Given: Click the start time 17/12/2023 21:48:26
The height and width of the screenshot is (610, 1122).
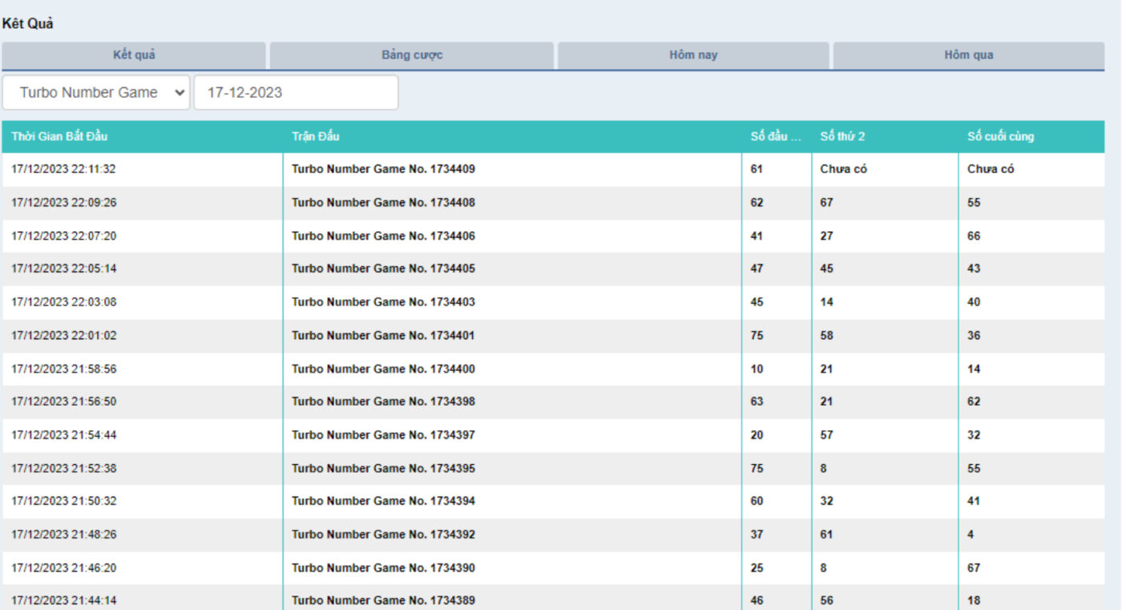Looking at the screenshot, I should pos(63,535).
